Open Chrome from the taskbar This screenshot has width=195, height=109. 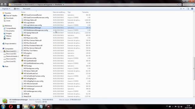[33, 107]
